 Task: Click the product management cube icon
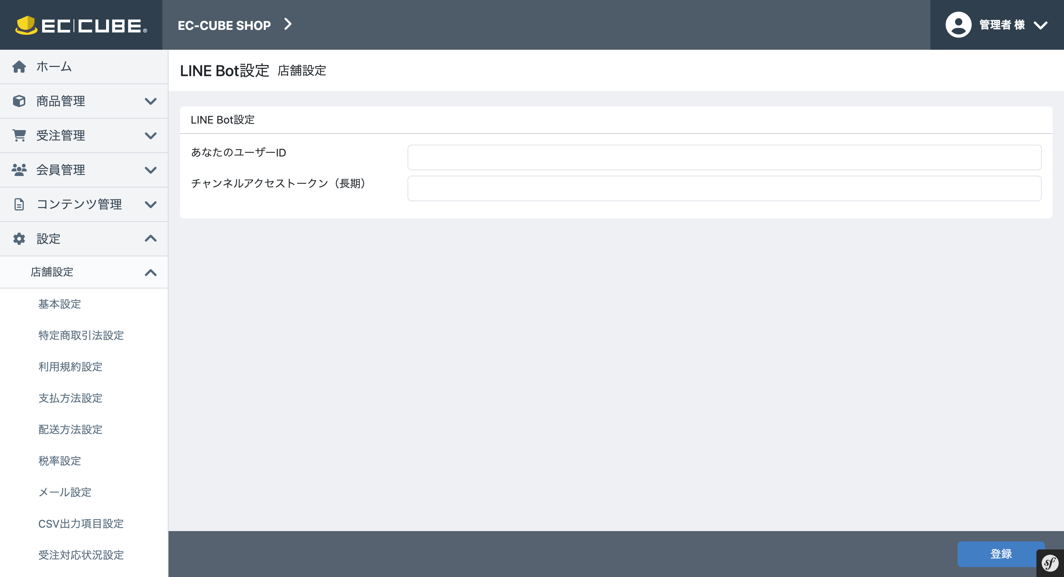coord(19,101)
